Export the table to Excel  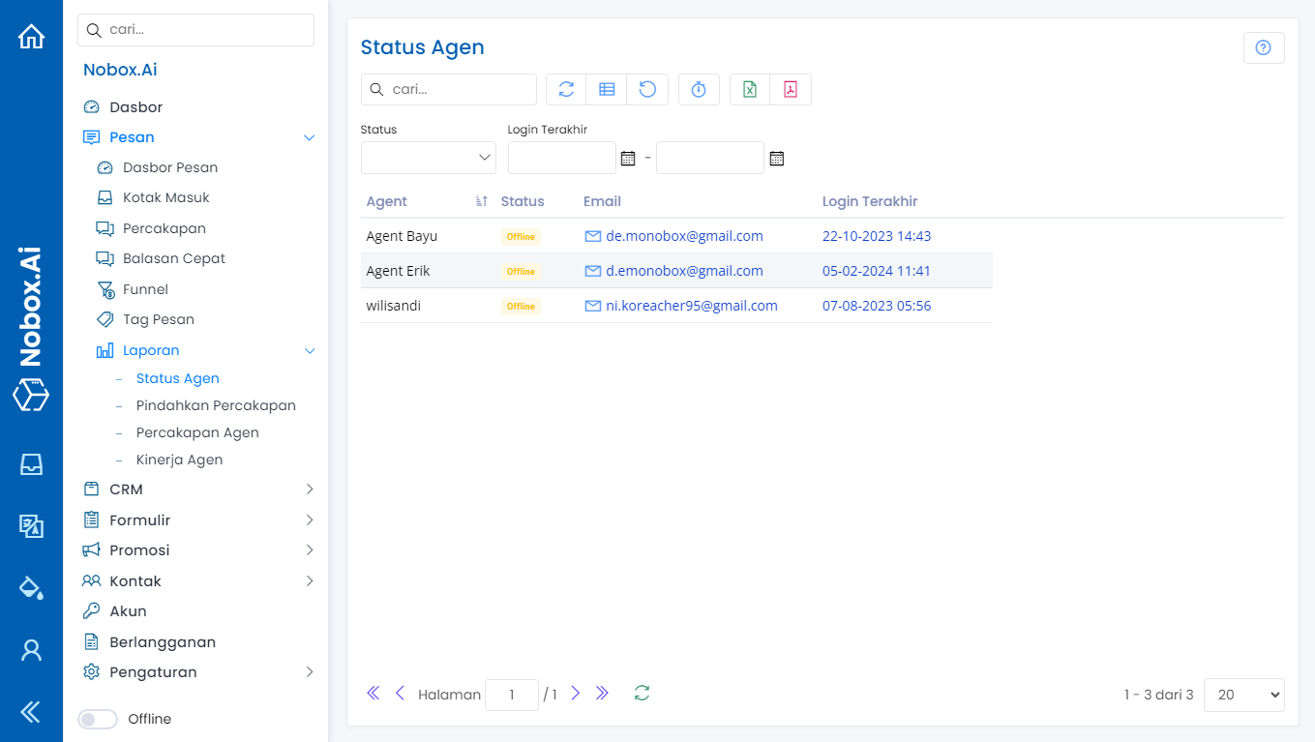(750, 89)
